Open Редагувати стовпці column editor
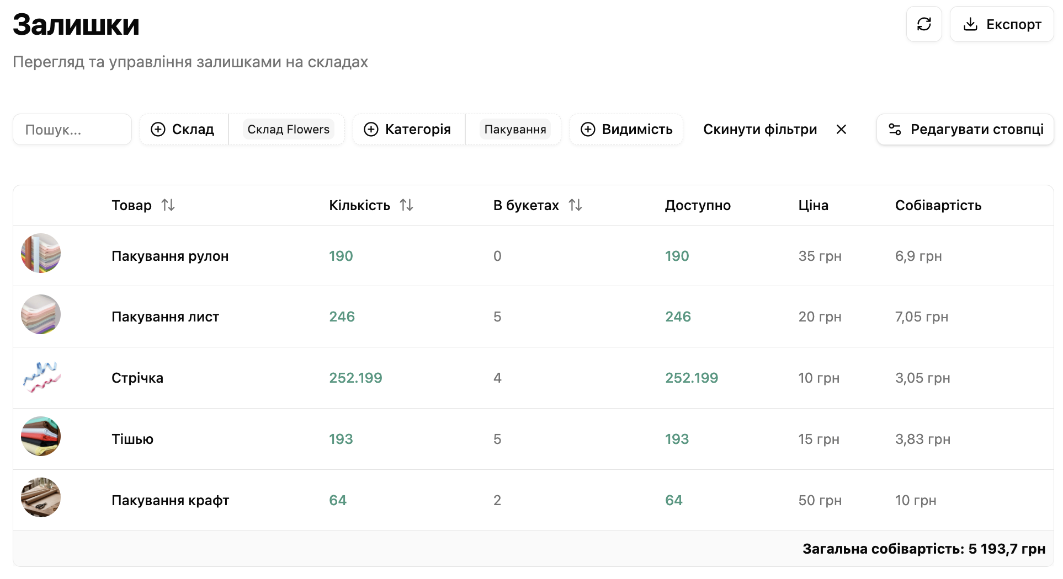1063x579 pixels. pyautogui.click(x=965, y=130)
